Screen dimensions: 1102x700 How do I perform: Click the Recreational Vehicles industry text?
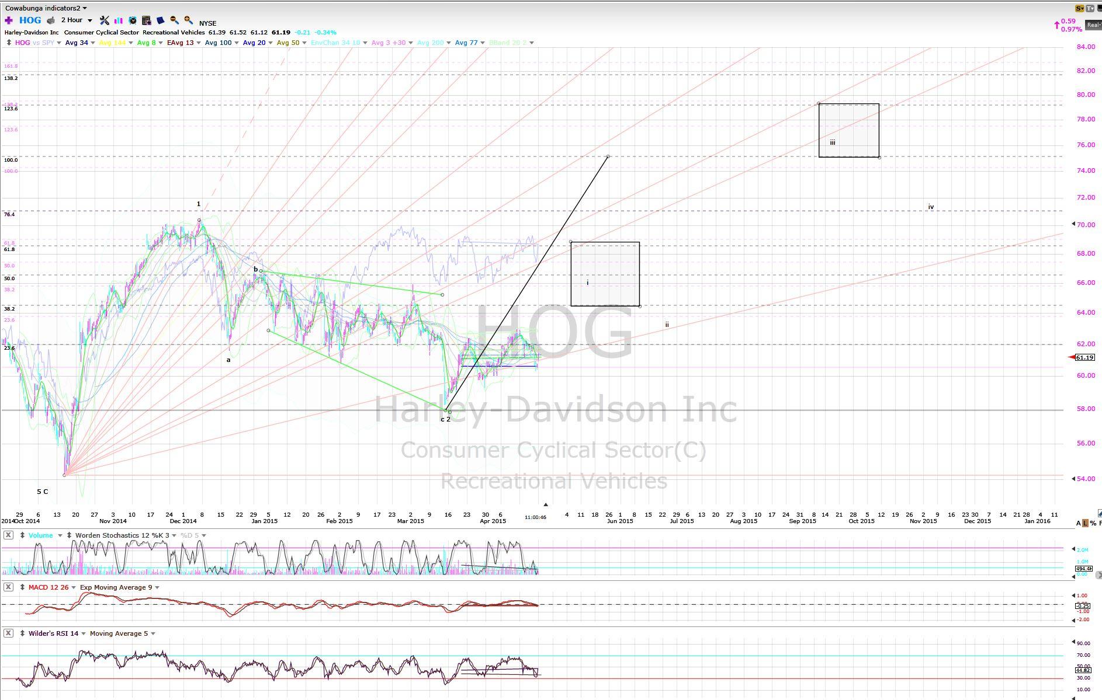174,32
